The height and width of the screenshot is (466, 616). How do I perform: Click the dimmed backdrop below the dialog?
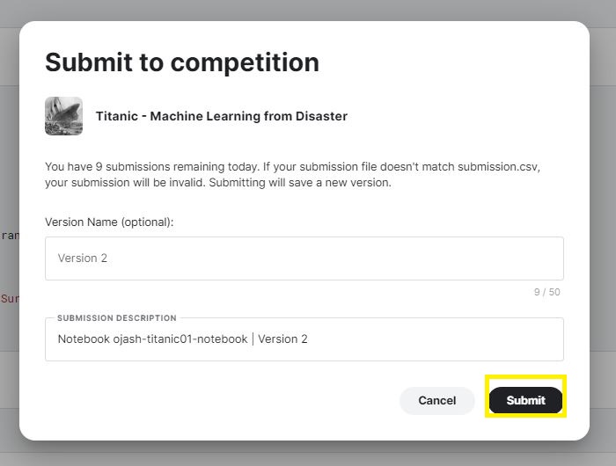308,453
